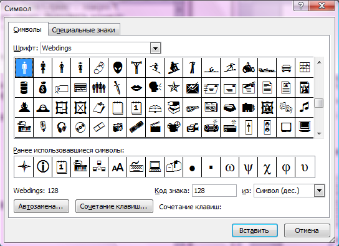Select the CD disc symbol
The height and width of the screenshot is (246, 339).
click(80, 127)
